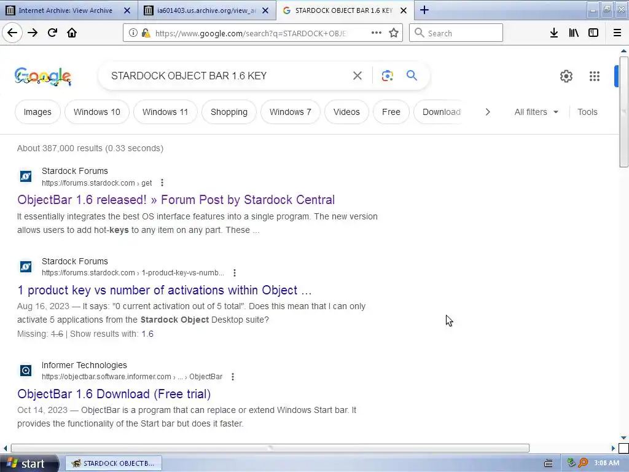
Task: Click the scroll down arrow
Action: click(624, 438)
